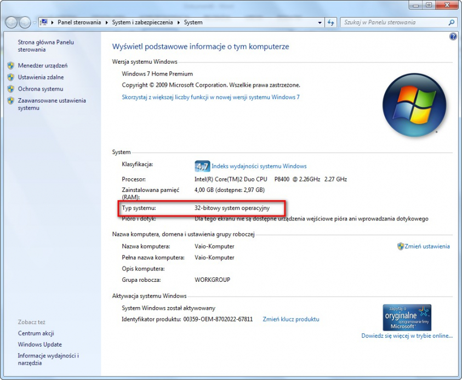The image size is (462, 380).
Task: Click the computer icon at the breadcrumb start
Action: coord(44,22)
